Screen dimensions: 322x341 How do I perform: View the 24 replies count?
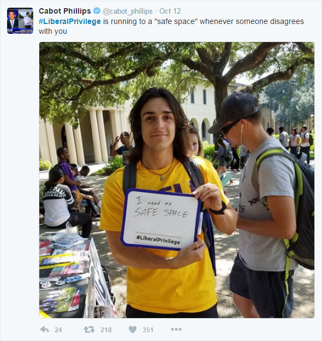pyautogui.click(x=58, y=330)
